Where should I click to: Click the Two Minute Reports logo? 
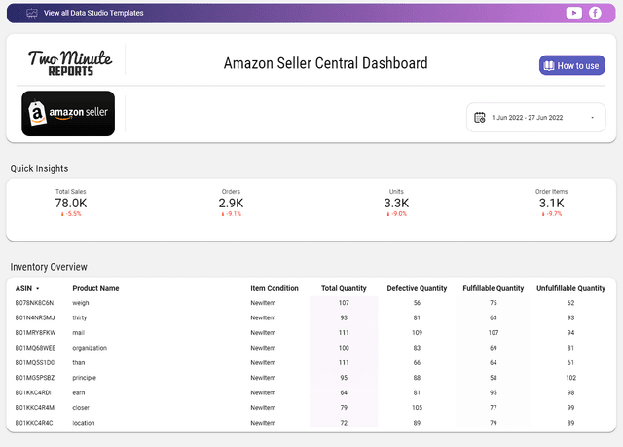pyautogui.click(x=70, y=62)
